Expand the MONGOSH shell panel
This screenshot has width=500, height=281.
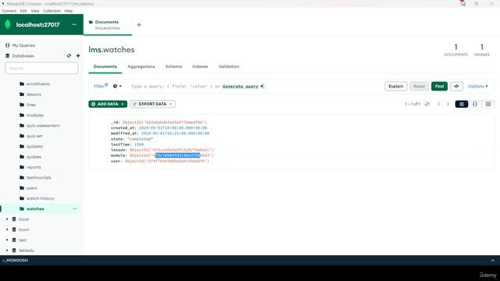16,260
